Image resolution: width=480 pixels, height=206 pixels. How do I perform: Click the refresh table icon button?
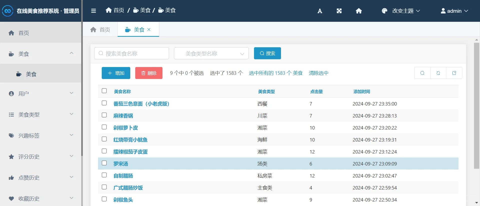(x=438, y=73)
